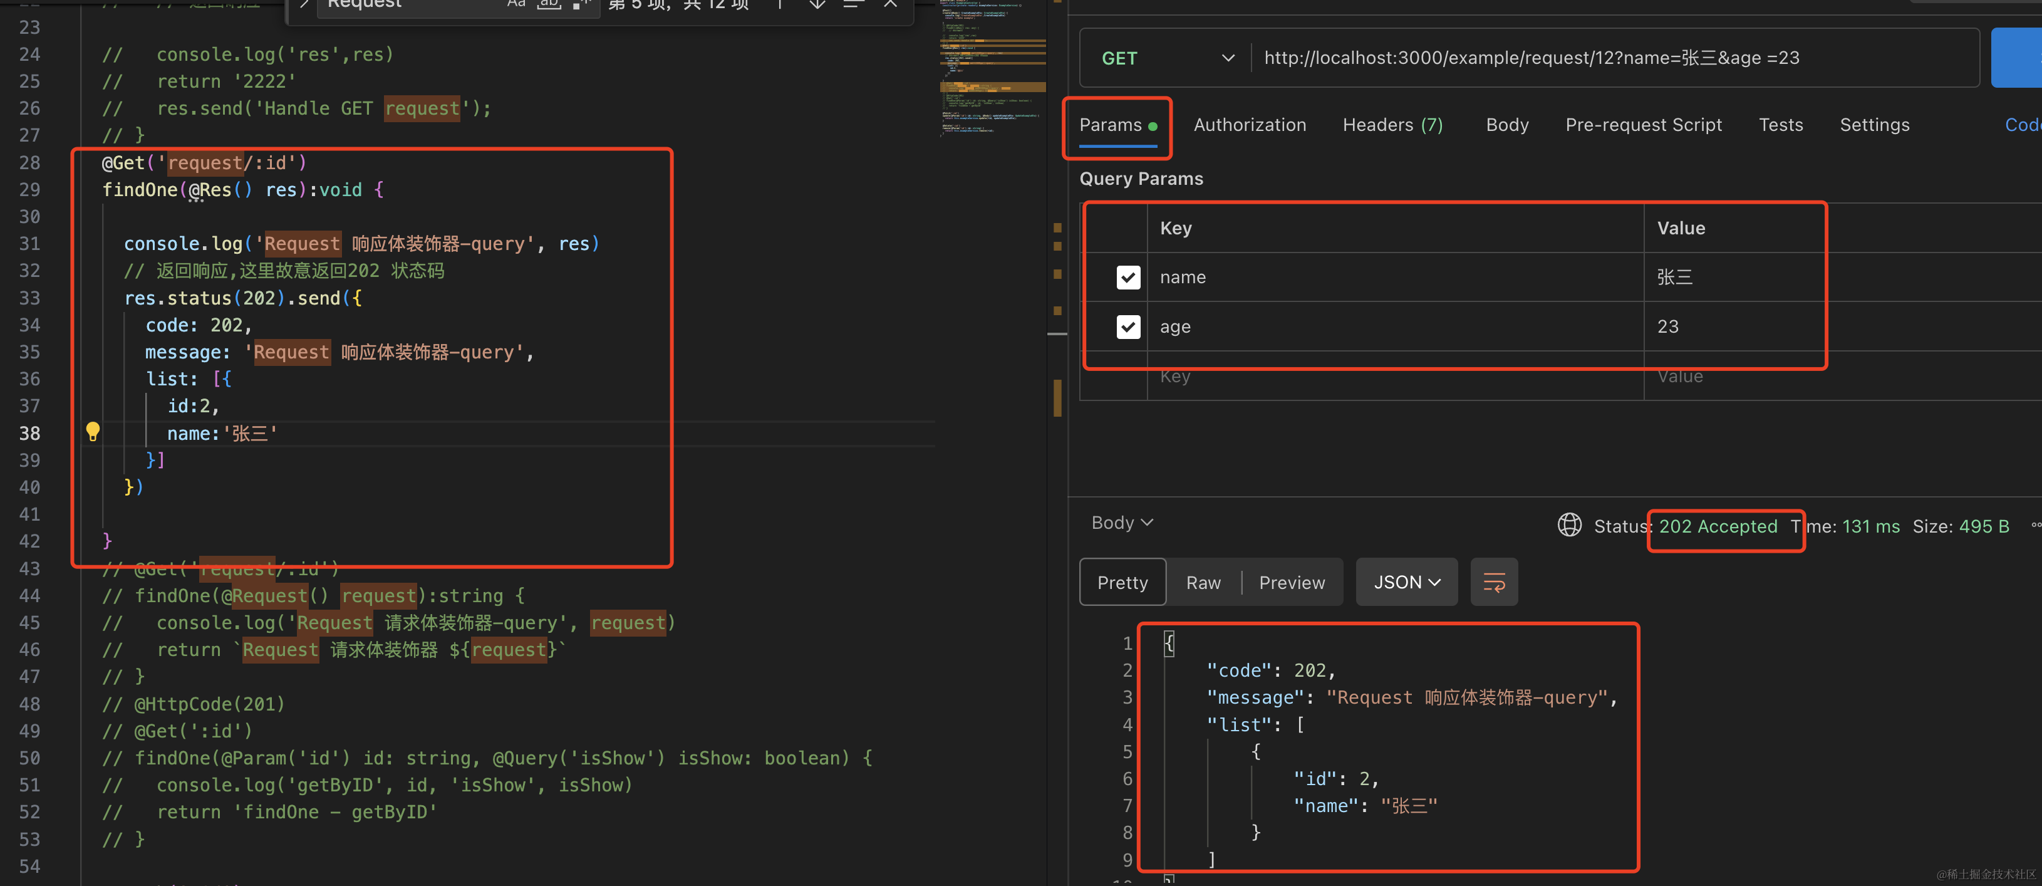Open the GET method dropdown
Screen dimensions: 2042x886
(x=1168, y=58)
